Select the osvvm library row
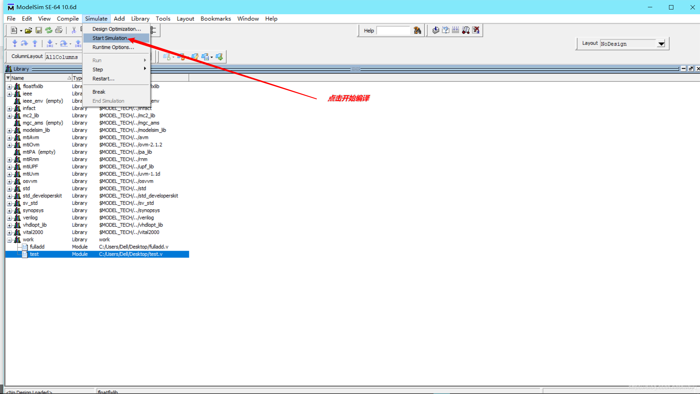700x394 pixels. pos(97,181)
